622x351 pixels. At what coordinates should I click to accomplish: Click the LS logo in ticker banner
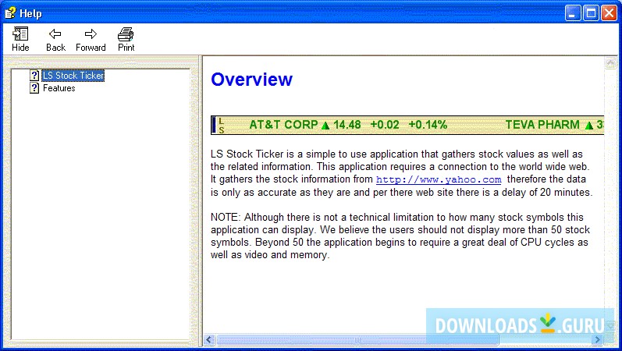pos(221,125)
